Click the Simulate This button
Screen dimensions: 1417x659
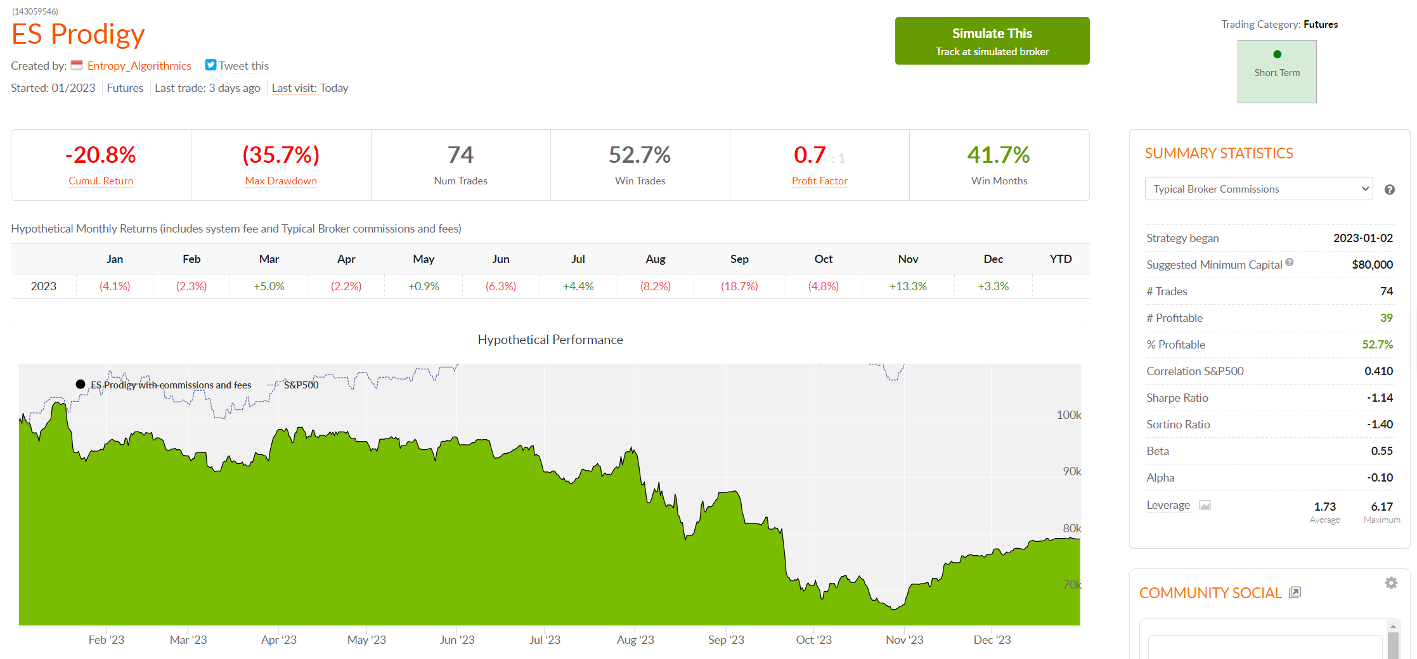pos(992,41)
